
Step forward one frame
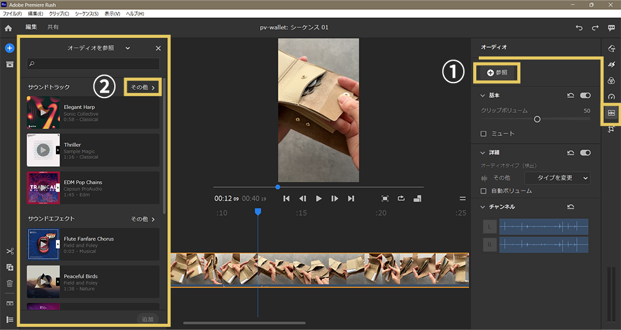pyautogui.click(x=335, y=198)
